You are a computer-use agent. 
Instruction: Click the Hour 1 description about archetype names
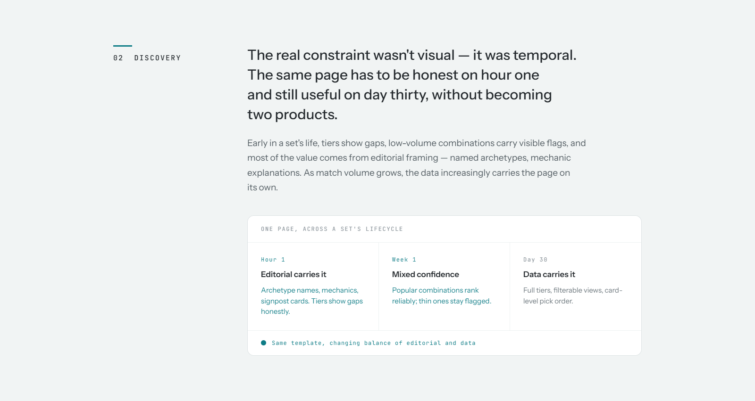click(x=312, y=301)
